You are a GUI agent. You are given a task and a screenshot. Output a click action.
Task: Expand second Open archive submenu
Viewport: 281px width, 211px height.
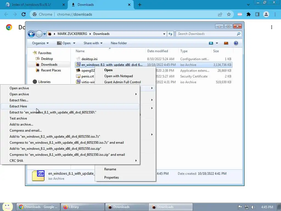[x=136, y=94]
